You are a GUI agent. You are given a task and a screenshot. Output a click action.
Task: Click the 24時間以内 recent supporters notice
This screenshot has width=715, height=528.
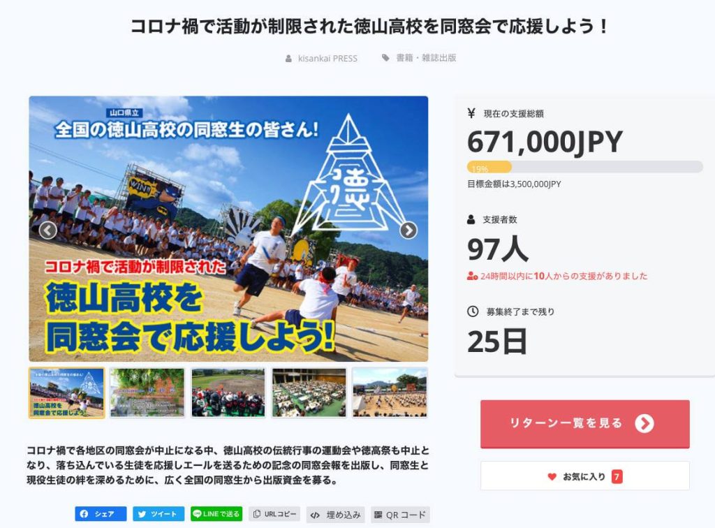click(x=557, y=276)
